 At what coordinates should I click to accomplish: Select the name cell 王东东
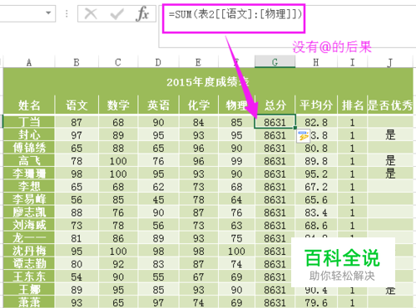click(x=29, y=276)
